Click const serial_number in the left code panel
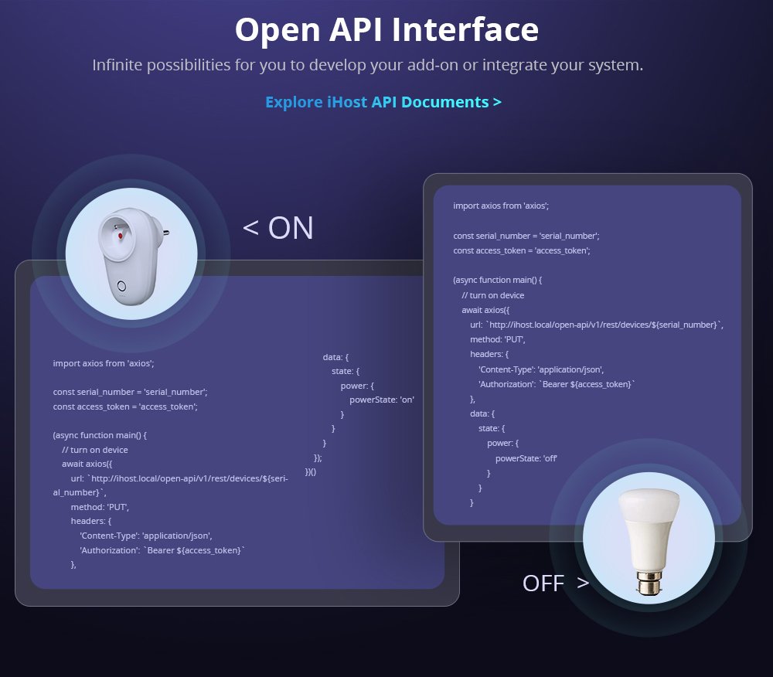The height and width of the screenshot is (677, 773). (x=130, y=392)
